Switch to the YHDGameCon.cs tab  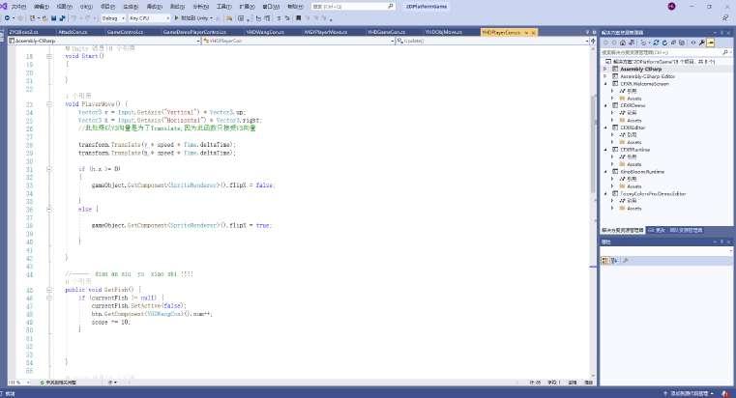(x=386, y=32)
